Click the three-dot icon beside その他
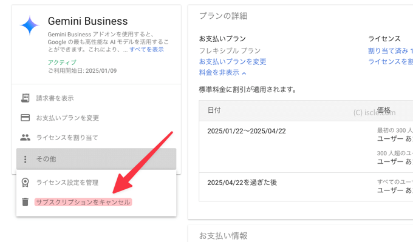The image size is (413, 242). 26,159
